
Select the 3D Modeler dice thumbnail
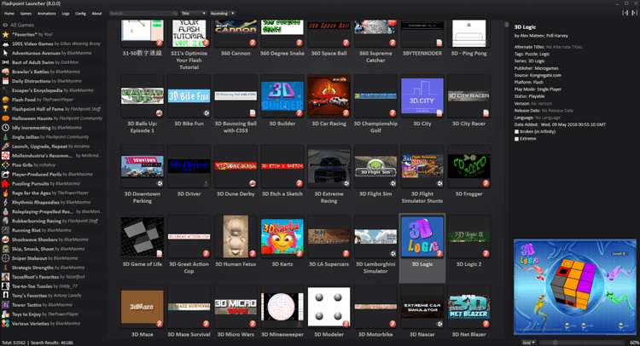[329, 308]
